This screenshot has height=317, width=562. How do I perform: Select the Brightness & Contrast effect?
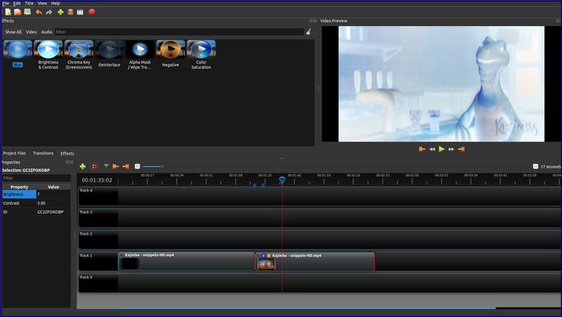coord(48,55)
